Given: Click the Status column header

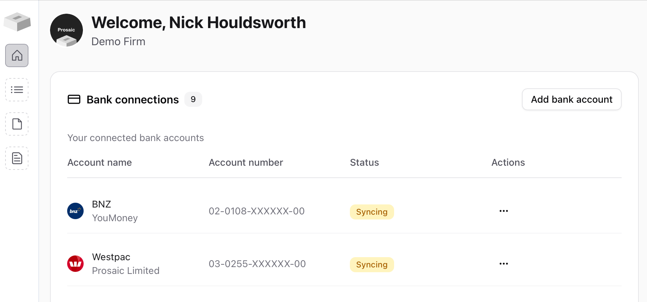Looking at the screenshot, I should 365,162.
